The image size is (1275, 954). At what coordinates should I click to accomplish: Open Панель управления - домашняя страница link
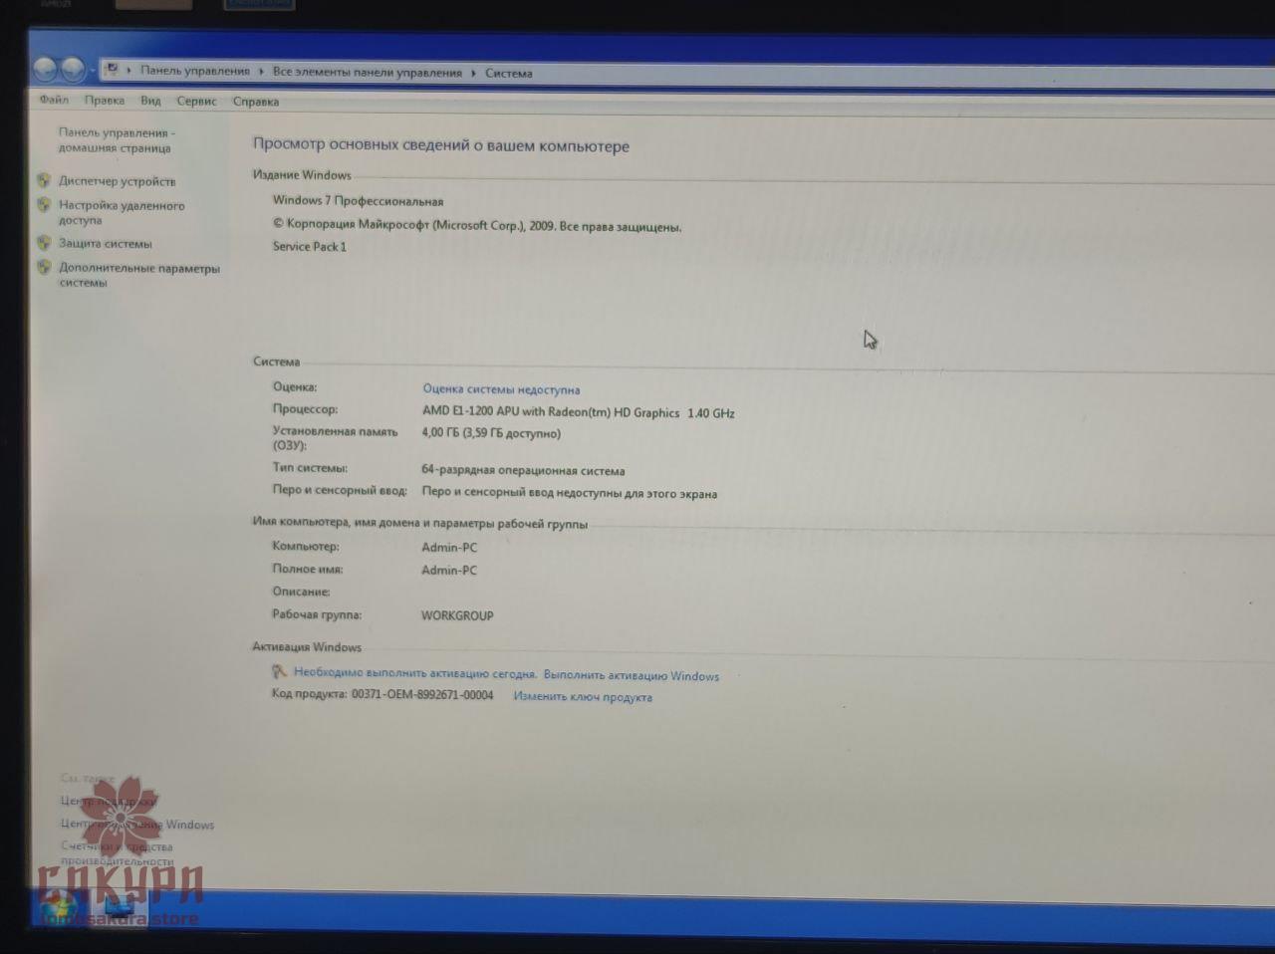[x=116, y=140]
